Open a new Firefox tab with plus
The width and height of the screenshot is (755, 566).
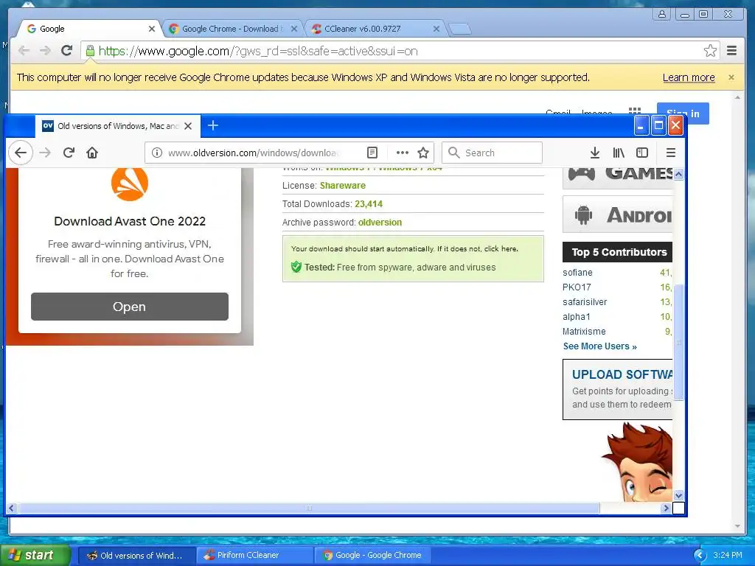coord(213,125)
